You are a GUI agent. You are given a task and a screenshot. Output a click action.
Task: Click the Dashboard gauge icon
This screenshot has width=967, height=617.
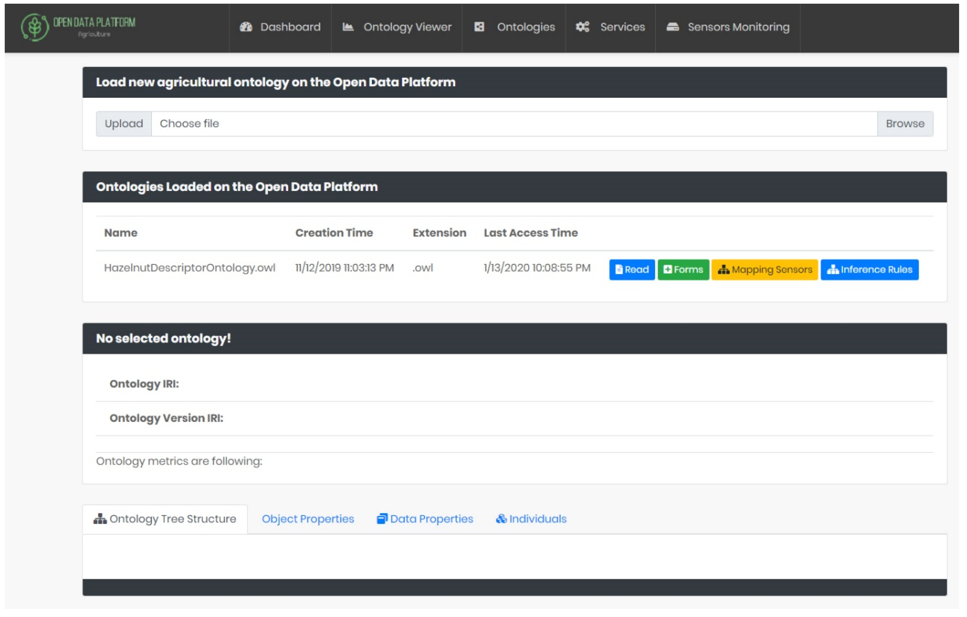pos(246,27)
